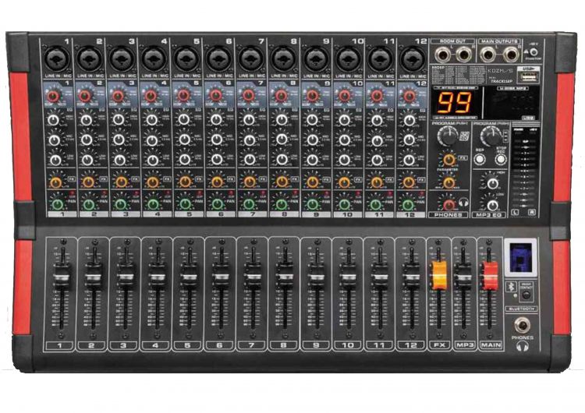The height and width of the screenshot is (413, 585).
Task: Click the left effects PROGRAM push knob
Action: pos(448,136)
